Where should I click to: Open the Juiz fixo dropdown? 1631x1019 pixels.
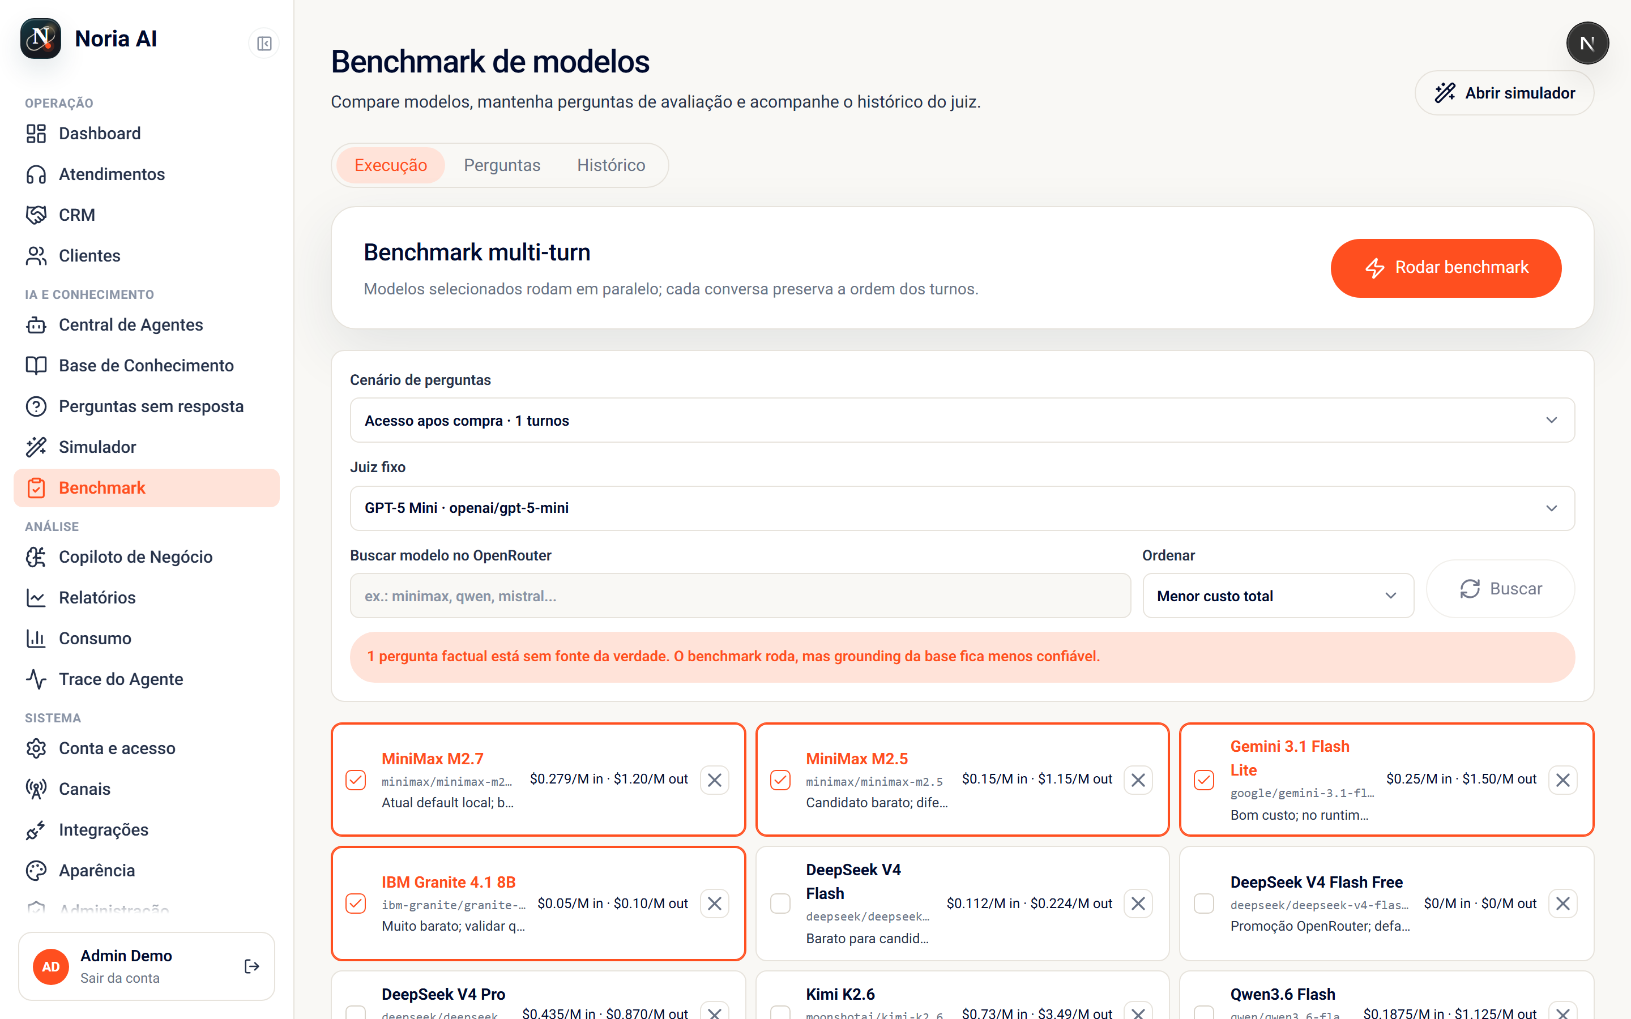[x=962, y=508]
